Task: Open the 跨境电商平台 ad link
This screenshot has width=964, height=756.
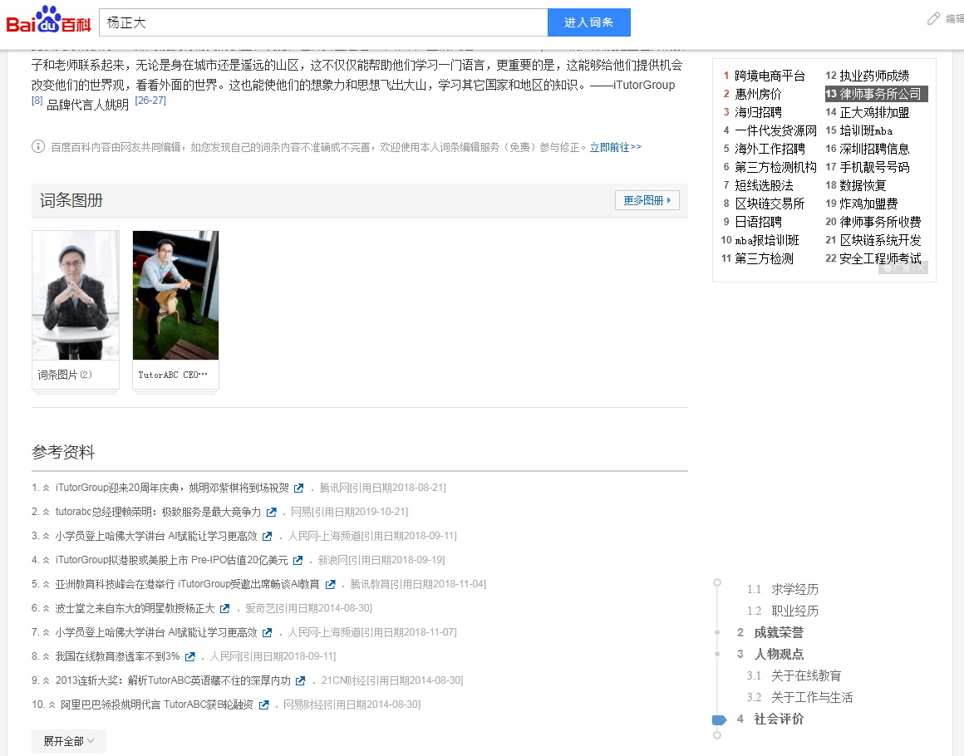Action: coord(770,76)
